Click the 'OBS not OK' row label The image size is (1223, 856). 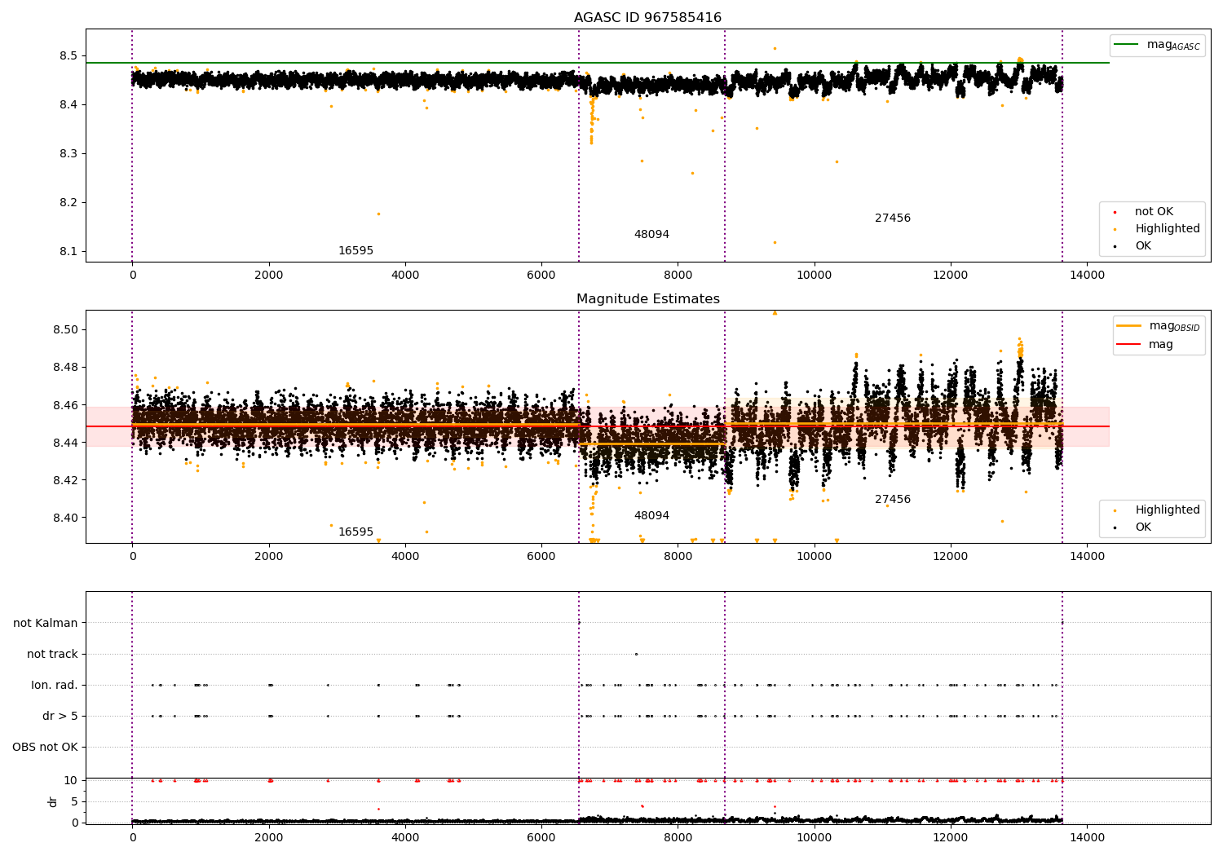[x=45, y=748]
